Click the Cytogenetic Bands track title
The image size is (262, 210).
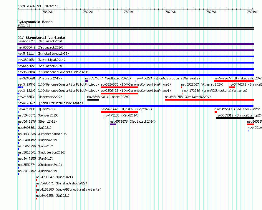click(x=35, y=22)
